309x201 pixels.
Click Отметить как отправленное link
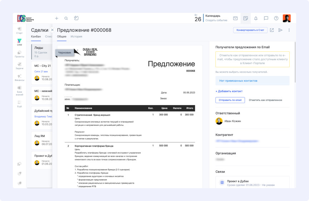(x=265, y=100)
